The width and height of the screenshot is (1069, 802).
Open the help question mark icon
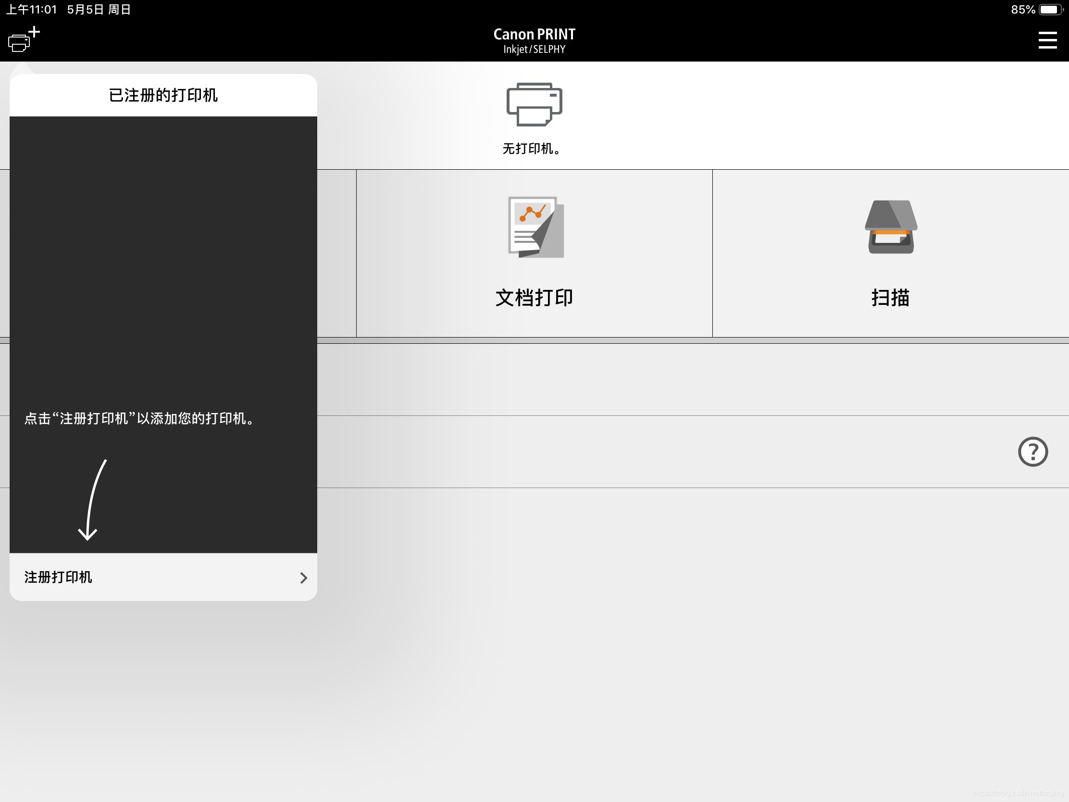[x=1032, y=451]
